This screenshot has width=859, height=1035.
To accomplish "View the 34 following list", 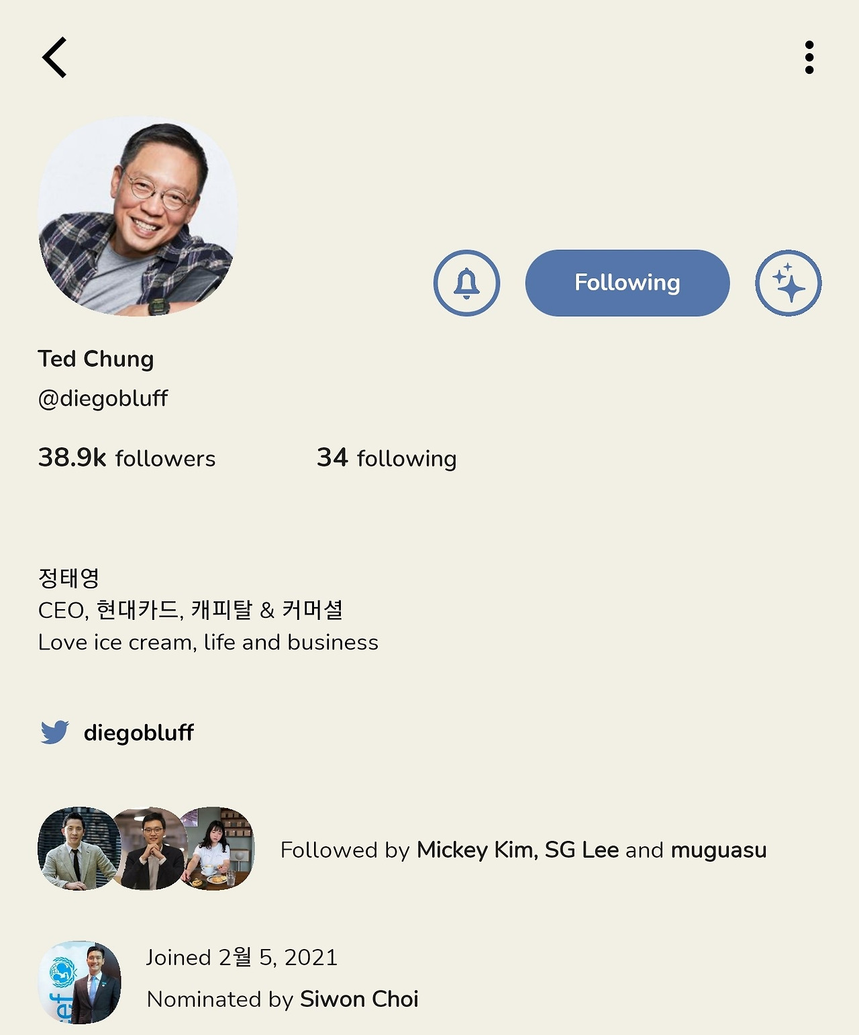I will pos(387,458).
